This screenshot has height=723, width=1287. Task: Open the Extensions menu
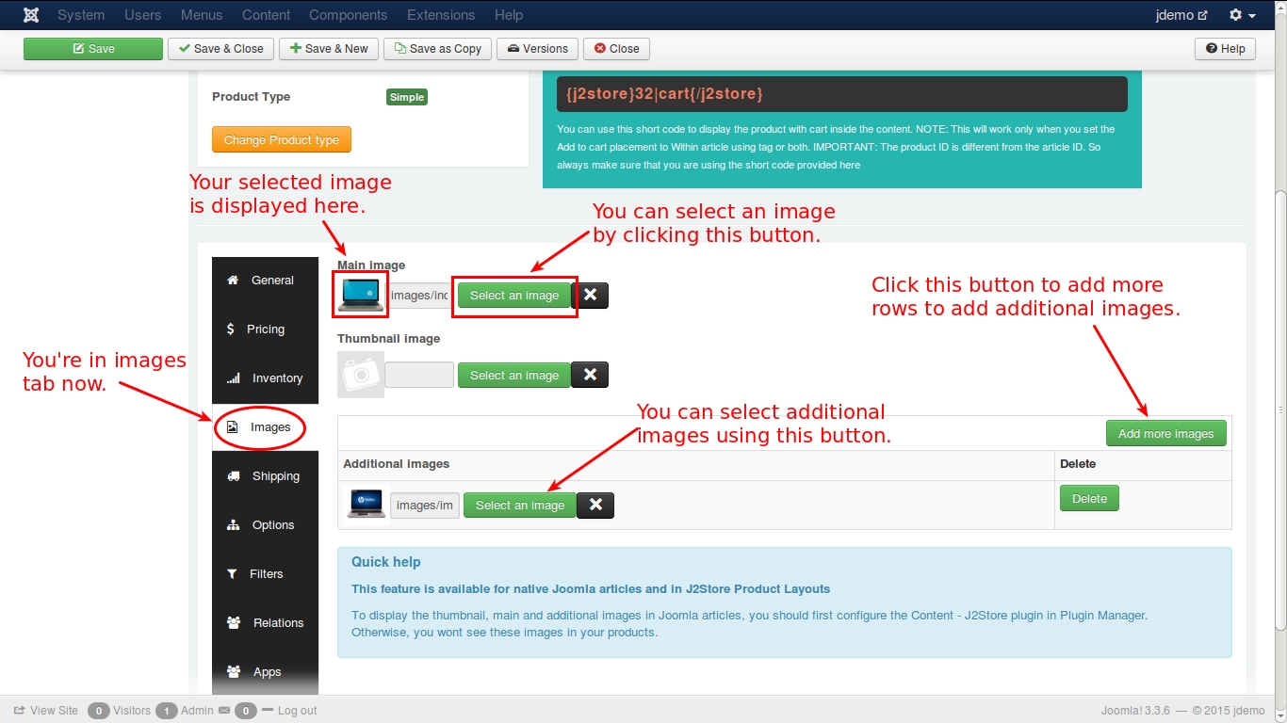441,15
